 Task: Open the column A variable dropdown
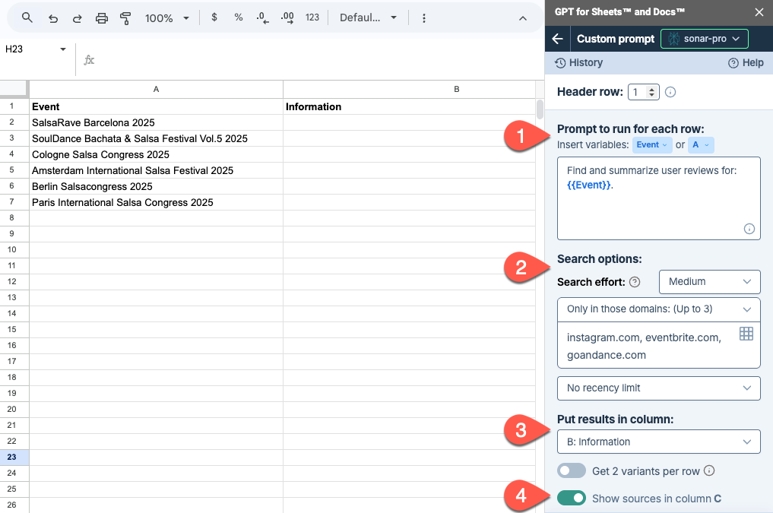[x=701, y=145]
